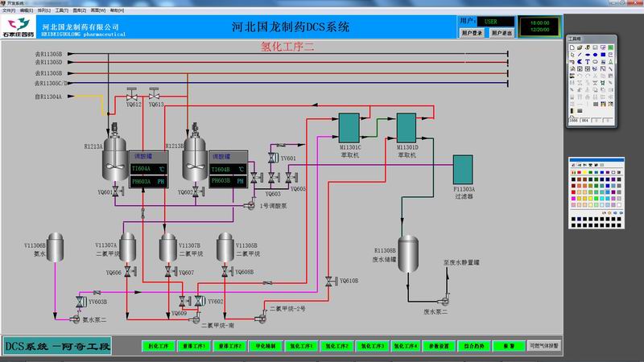Screen dimensions: 644x362
Task: Click the YQ613 valve symbol
Action: pyautogui.click(x=154, y=94)
